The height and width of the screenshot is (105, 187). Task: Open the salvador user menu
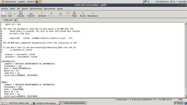pos(181,1)
